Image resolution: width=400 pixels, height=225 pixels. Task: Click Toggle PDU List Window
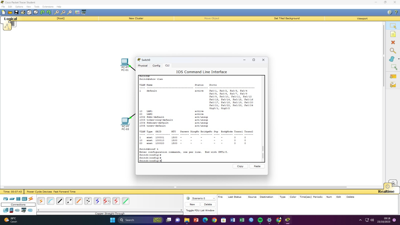click(x=200, y=210)
